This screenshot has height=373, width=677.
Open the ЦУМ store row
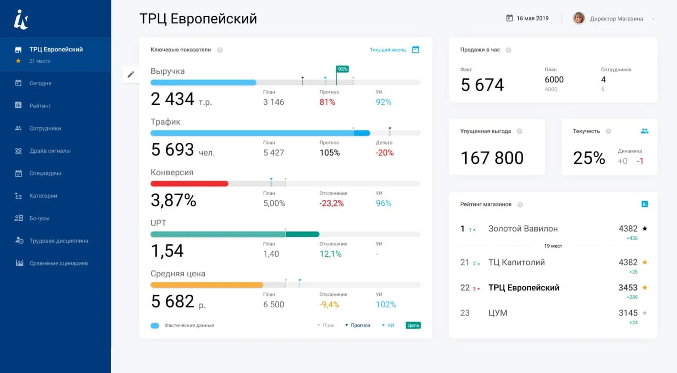click(x=553, y=316)
